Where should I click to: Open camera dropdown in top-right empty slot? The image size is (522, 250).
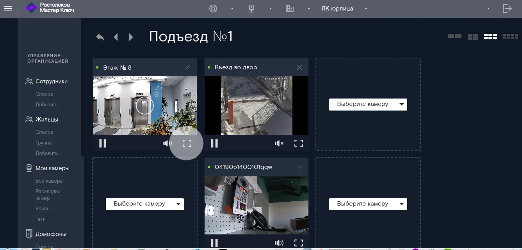[x=368, y=104]
